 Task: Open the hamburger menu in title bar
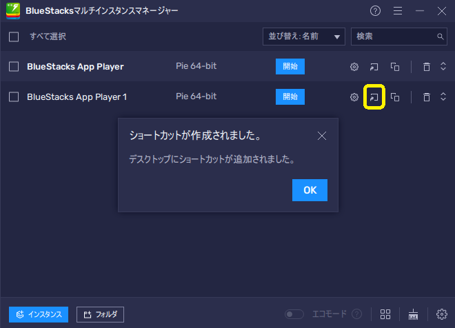coord(398,11)
